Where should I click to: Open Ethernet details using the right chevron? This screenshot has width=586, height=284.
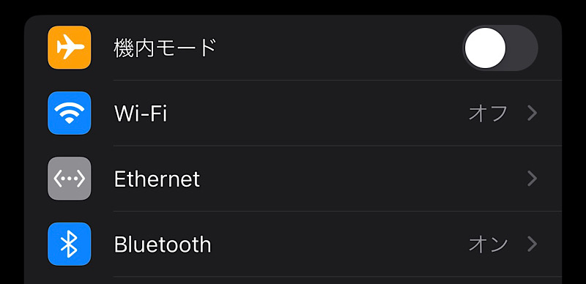click(533, 179)
